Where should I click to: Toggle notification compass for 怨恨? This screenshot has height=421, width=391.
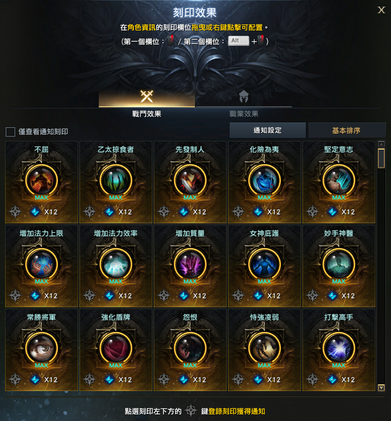click(x=164, y=380)
